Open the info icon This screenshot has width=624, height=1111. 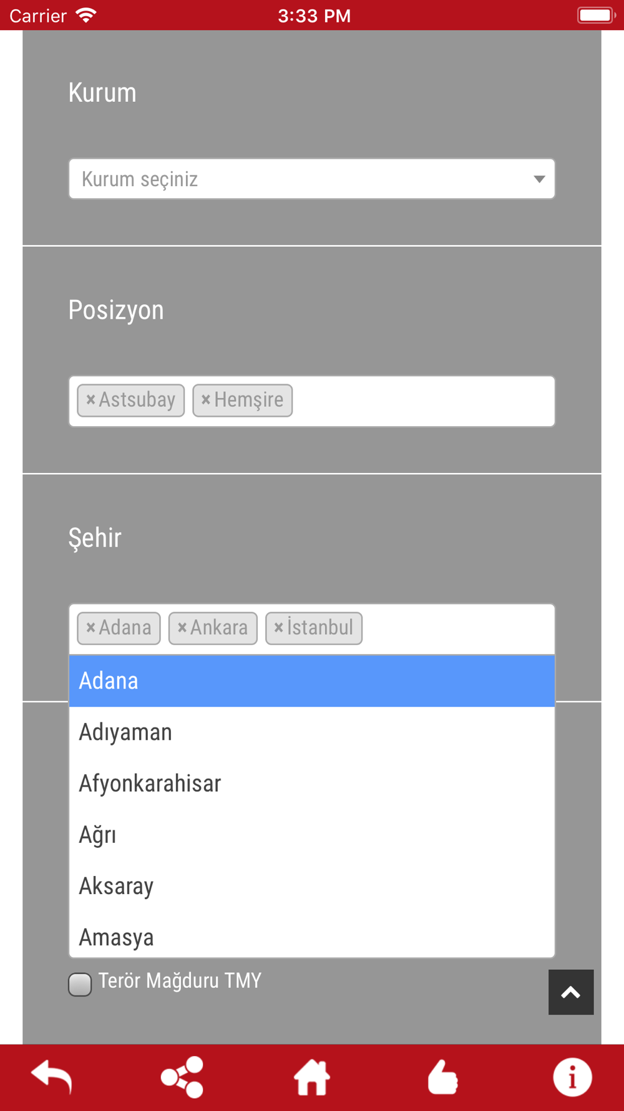point(572,1077)
